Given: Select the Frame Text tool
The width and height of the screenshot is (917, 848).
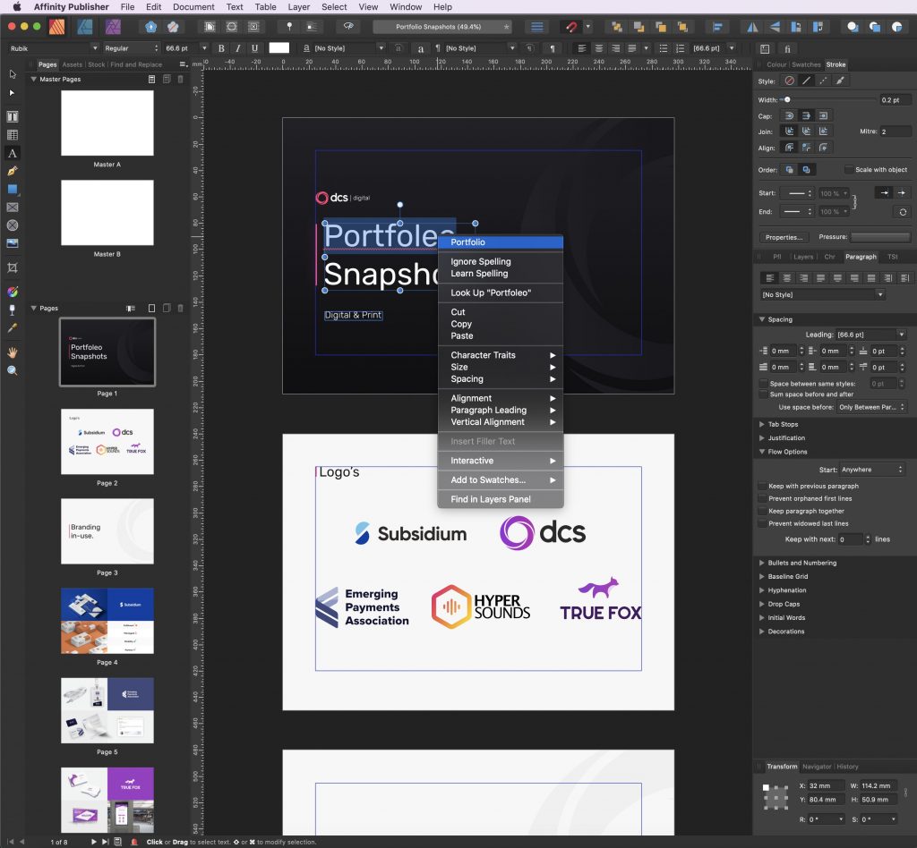Looking at the screenshot, I should coord(13,116).
